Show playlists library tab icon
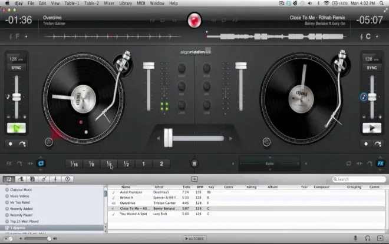 tap(9, 179)
